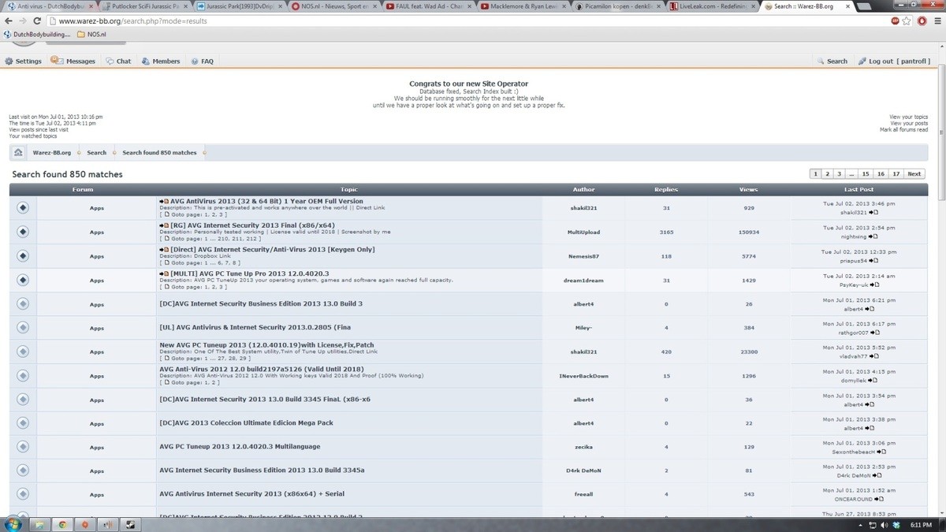Screen dimensions: 946x532
Task: Open the NOS.nl bookmark folder
Action: pos(91,34)
